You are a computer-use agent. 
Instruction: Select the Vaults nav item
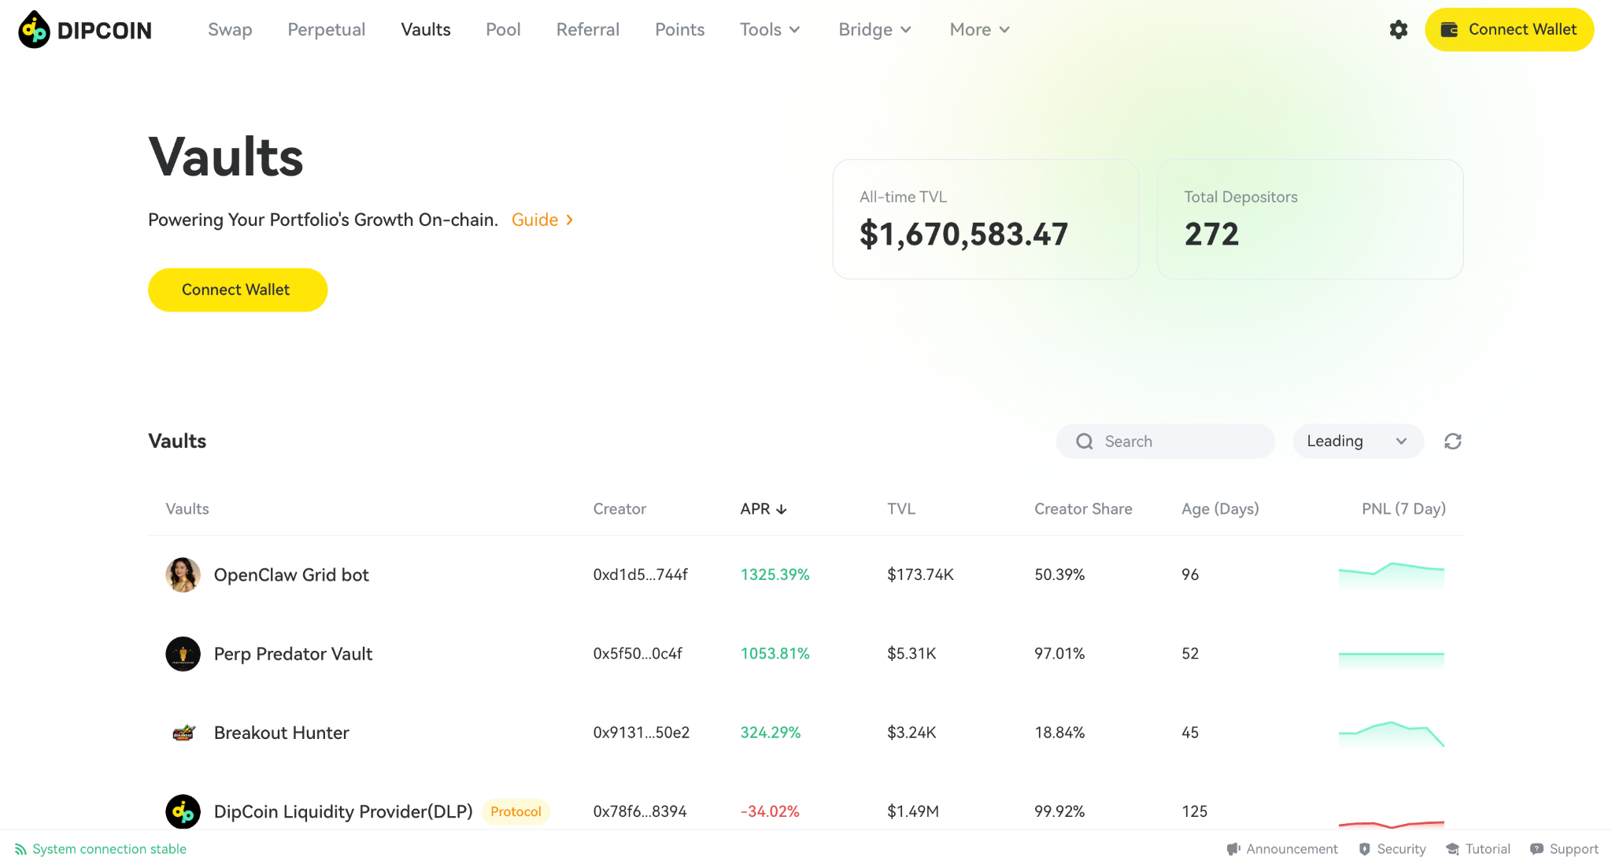point(426,30)
